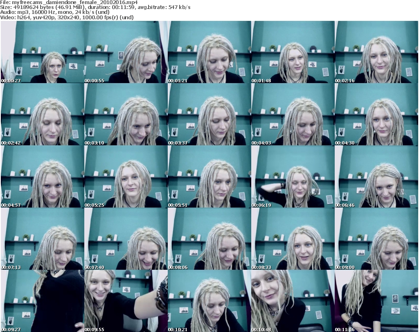Viewport: 419px width, 332px height.
Task: Pick the frame stamped 00:06:46
Action: 376,177
